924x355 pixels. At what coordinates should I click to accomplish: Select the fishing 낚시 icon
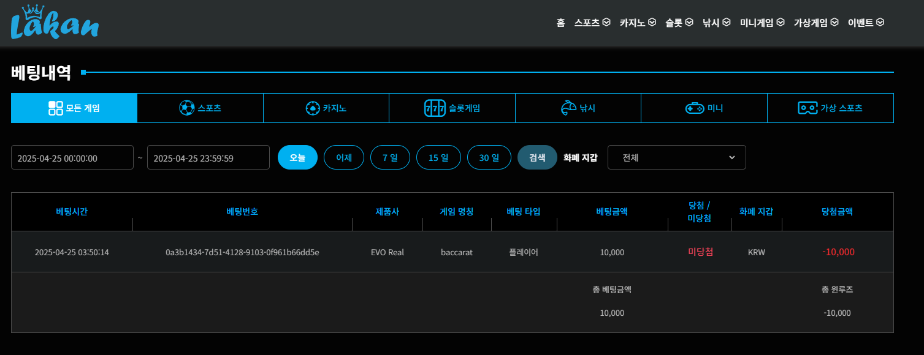tap(568, 108)
